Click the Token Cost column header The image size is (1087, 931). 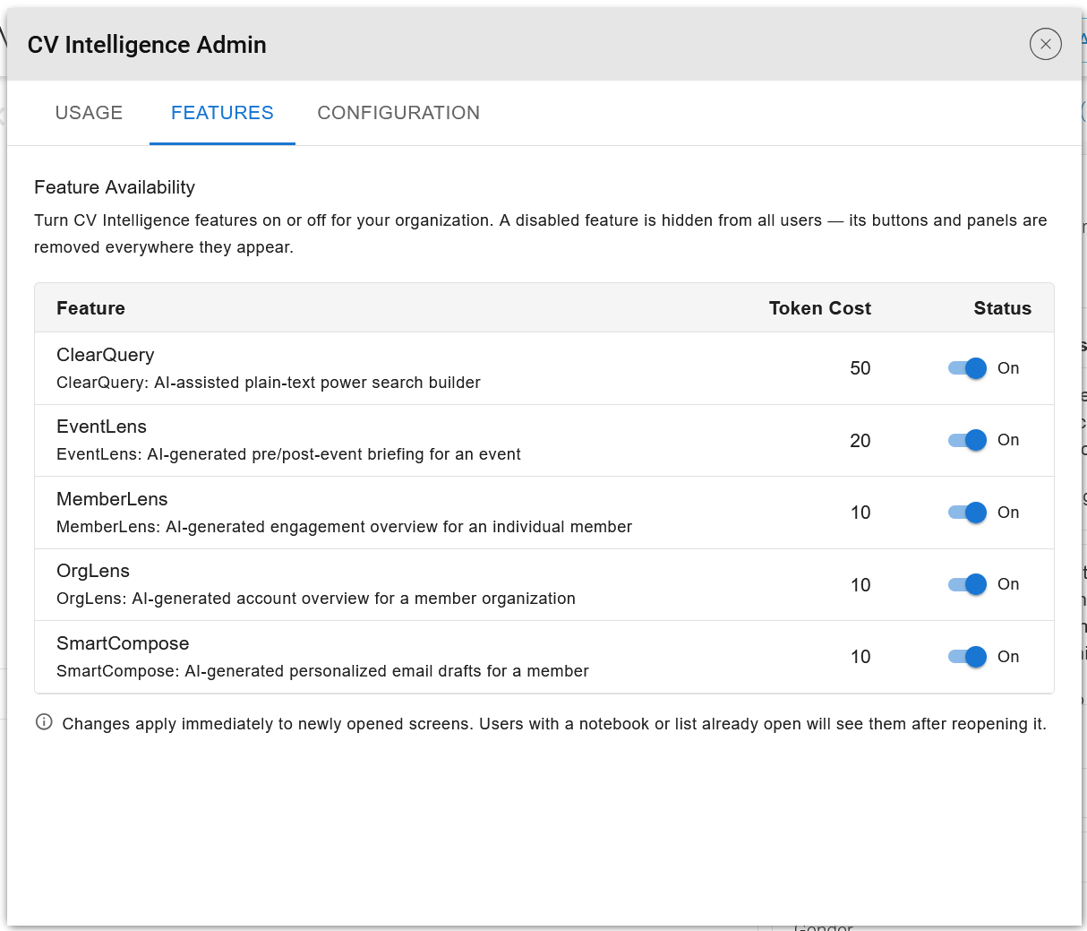pyautogui.click(x=820, y=308)
